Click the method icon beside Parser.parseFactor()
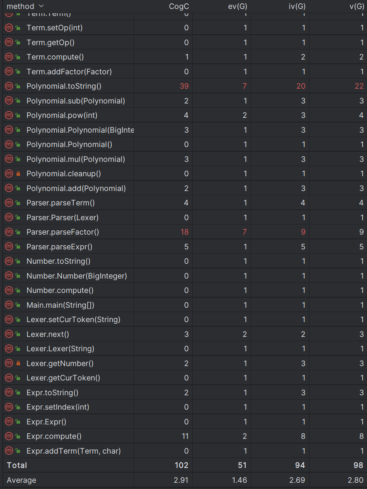Screen dimensions: 367x489 tap(9, 232)
